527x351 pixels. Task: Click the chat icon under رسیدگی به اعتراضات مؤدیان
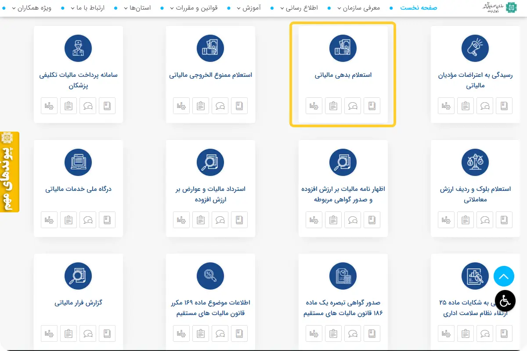coord(485,106)
